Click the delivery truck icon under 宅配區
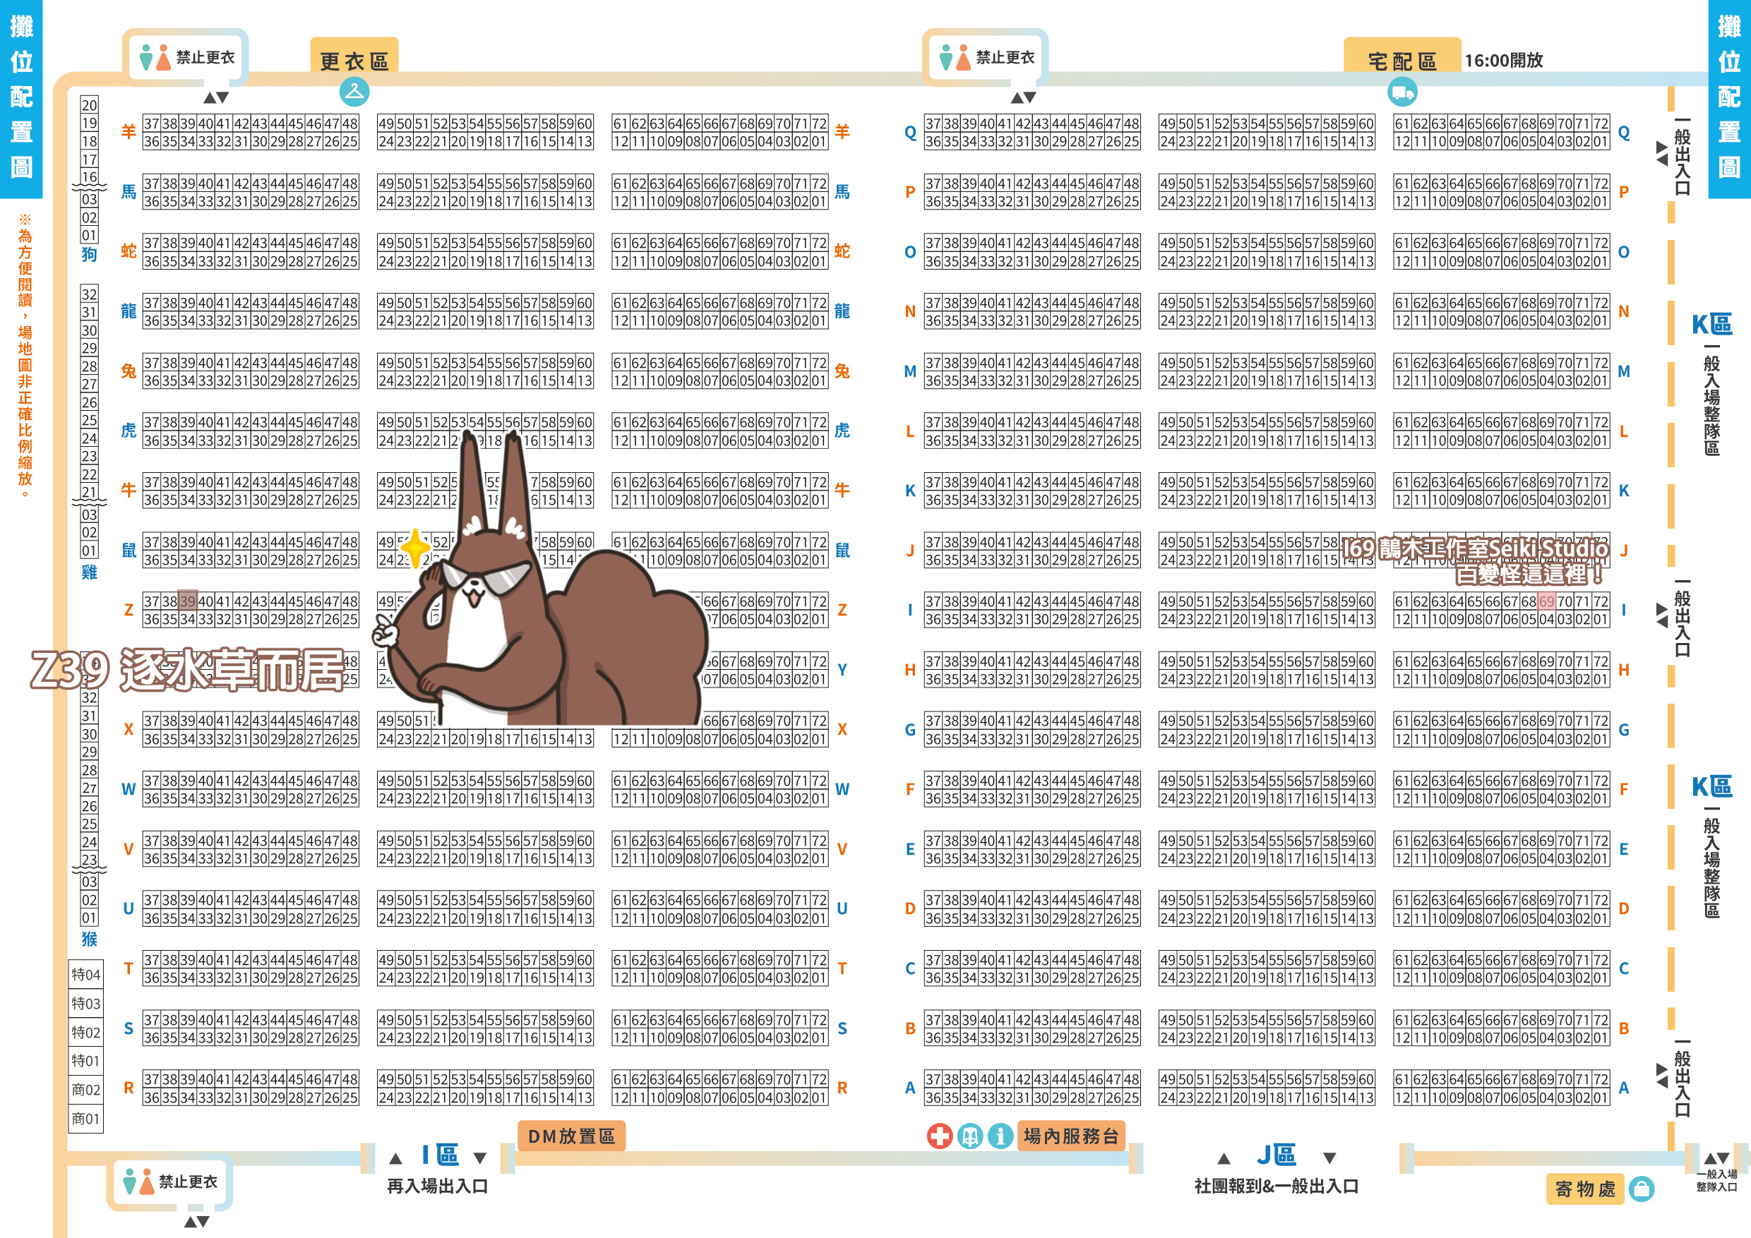 [x=1402, y=93]
